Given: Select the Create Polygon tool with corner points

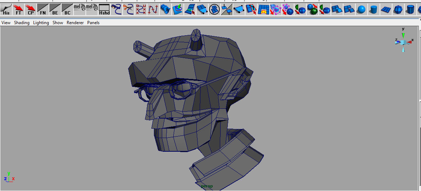Looking at the screenshot, I should point(239,9).
